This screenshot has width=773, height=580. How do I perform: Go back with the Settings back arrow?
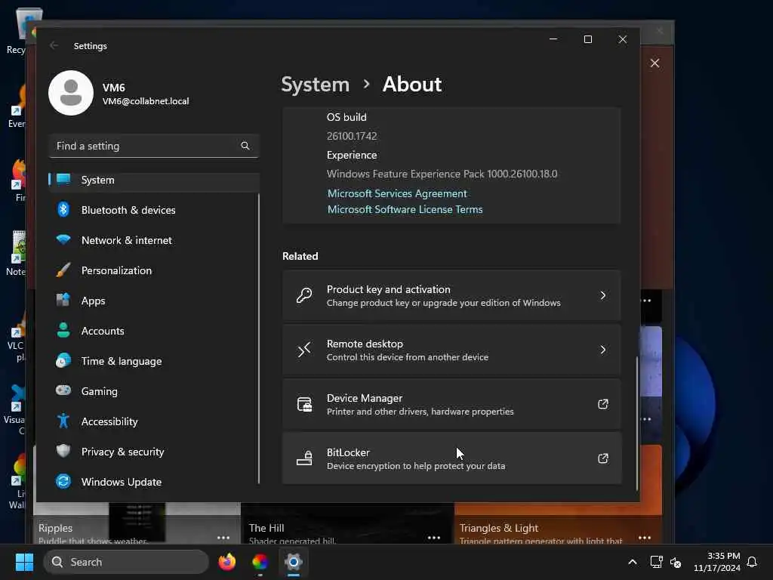pyautogui.click(x=54, y=46)
